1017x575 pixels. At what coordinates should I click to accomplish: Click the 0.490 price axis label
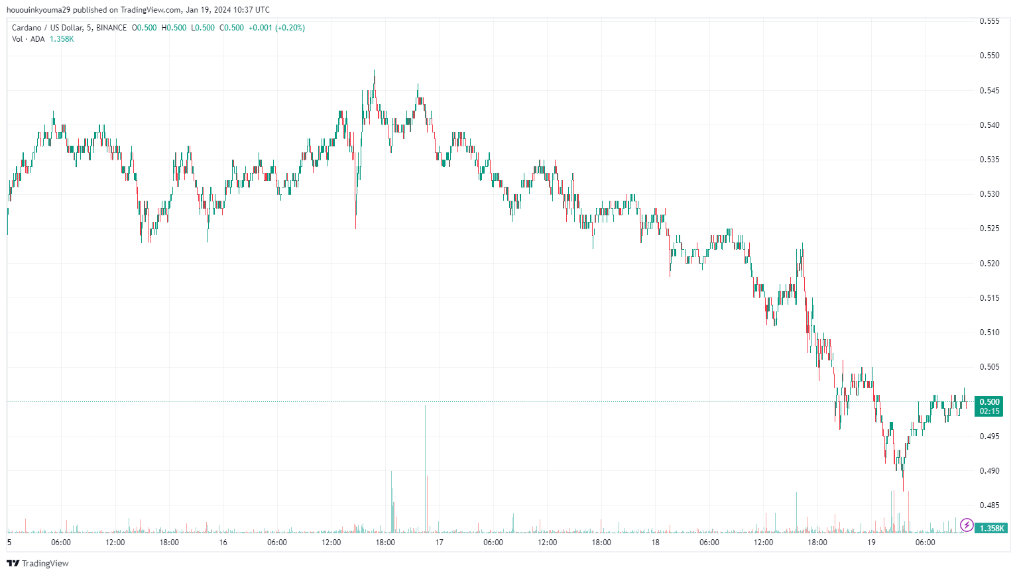coord(990,471)
